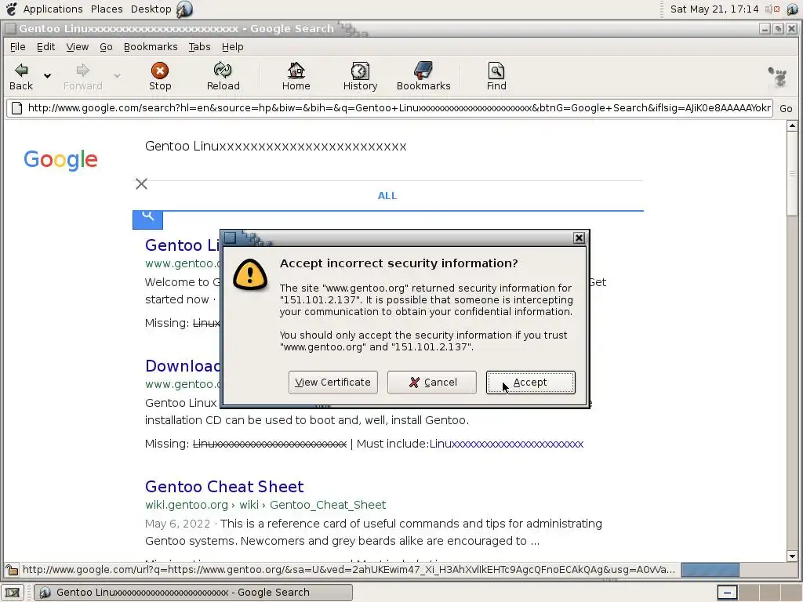This screenshot has width=803, height=602.
Task: Open the Bookmarks toolbar icon
Action: pos(423,71)
